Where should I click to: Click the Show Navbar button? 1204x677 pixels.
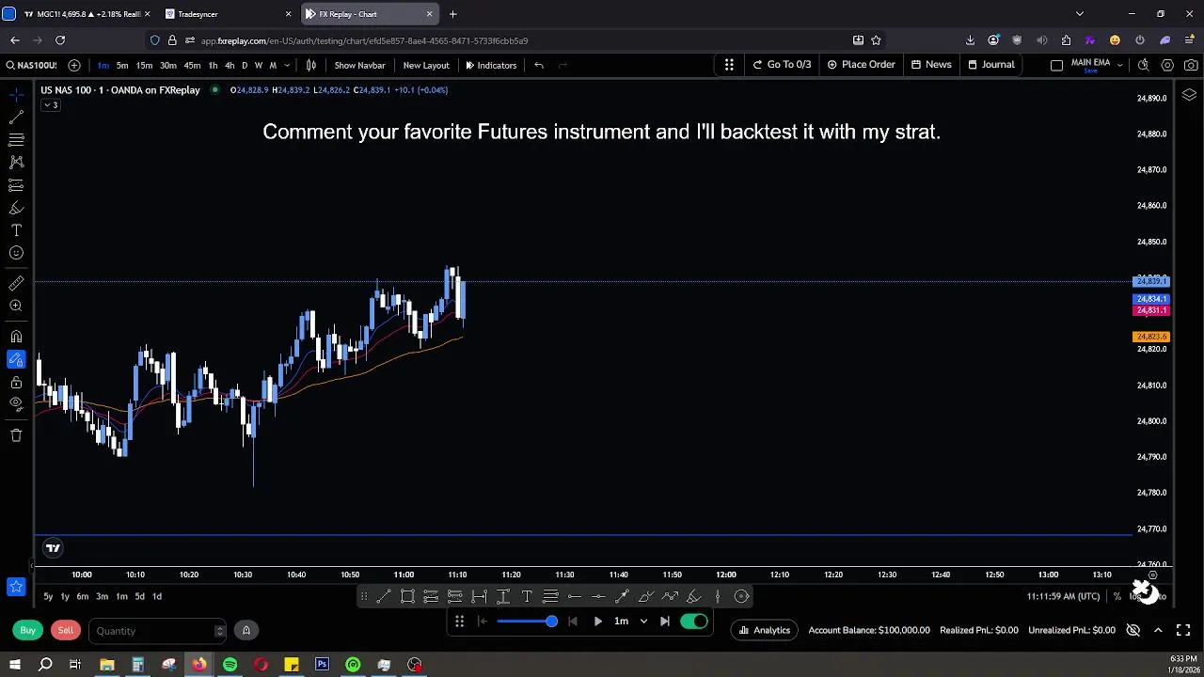click(359, 65)
